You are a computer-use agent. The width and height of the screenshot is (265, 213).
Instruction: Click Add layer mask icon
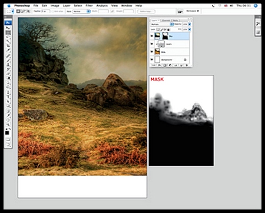[165, 65]
